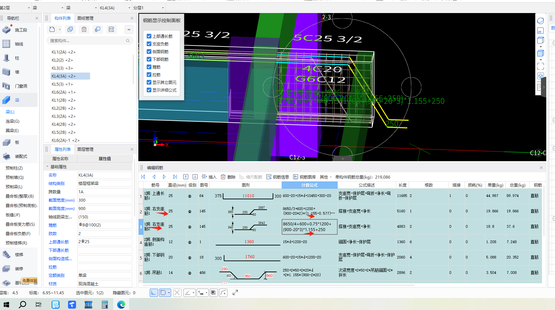Go to previous rebar record icon

click(154, 177)
